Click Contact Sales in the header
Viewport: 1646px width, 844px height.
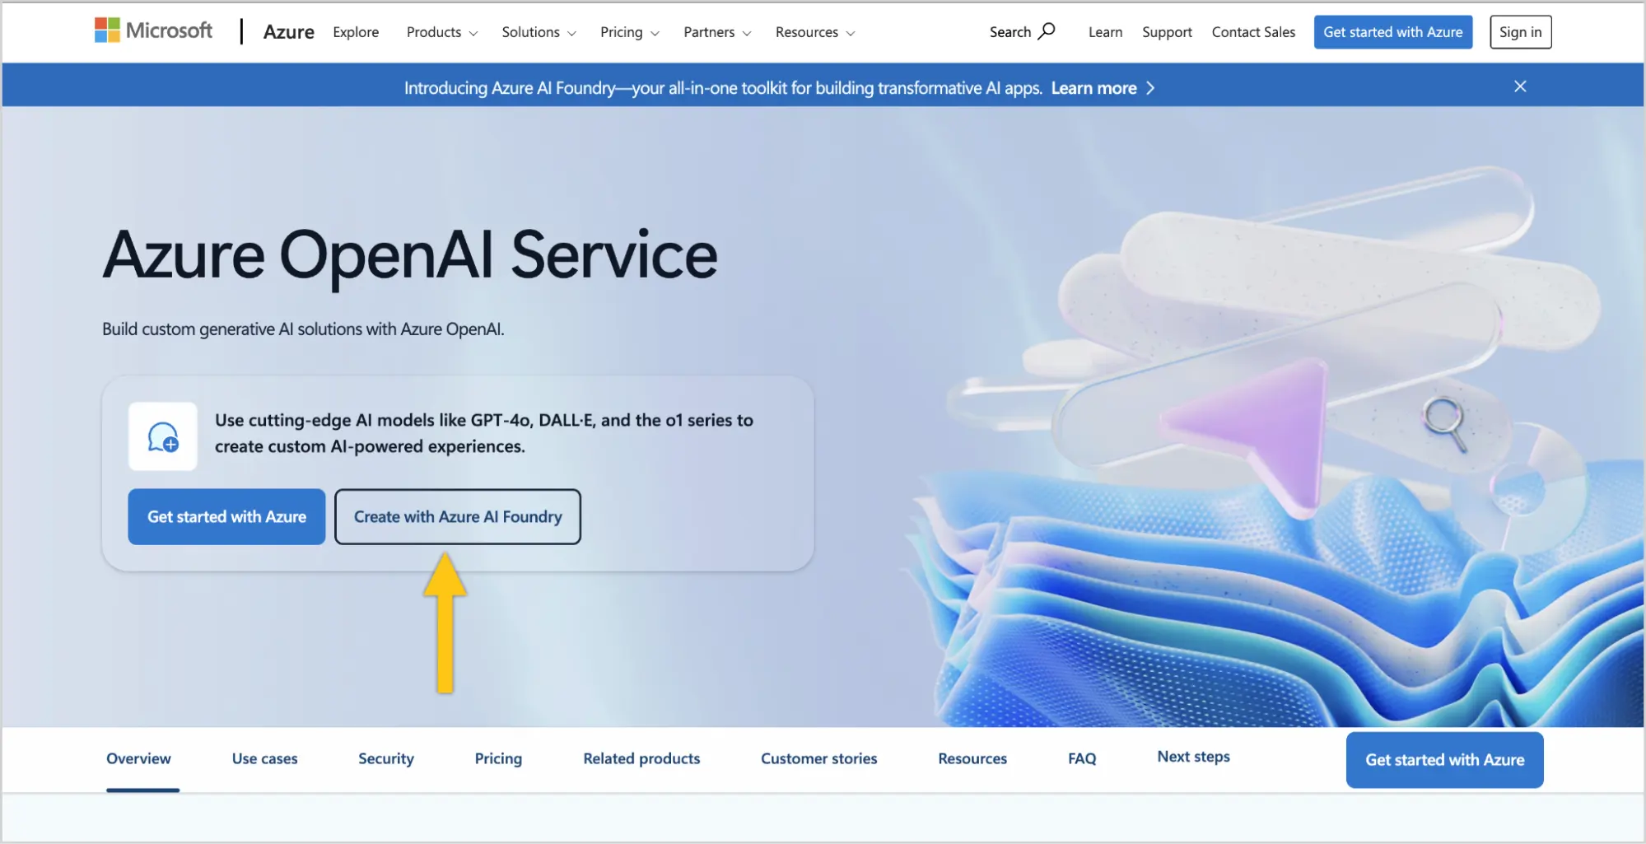(x=1253, y=32)
